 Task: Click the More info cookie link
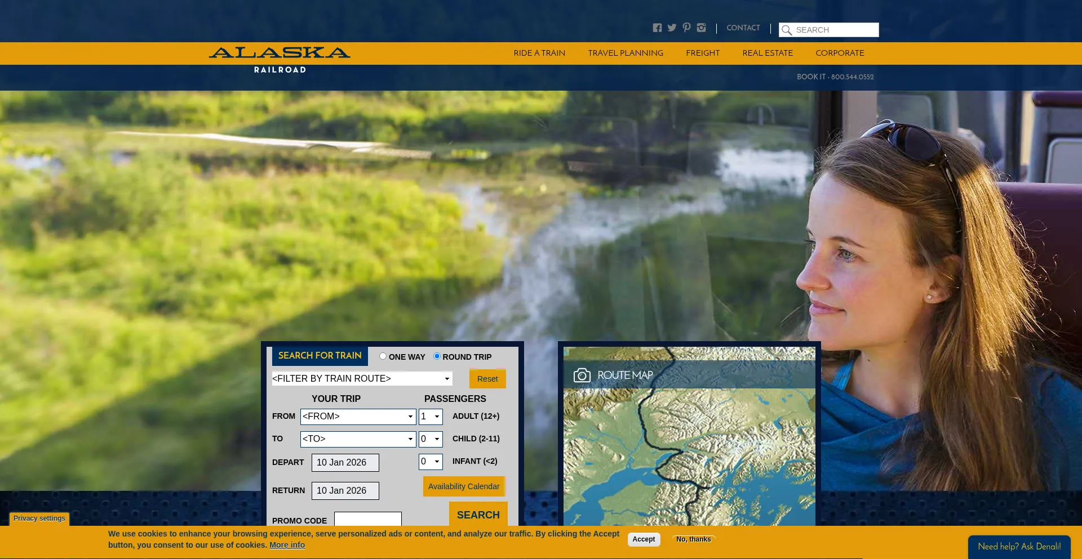[x=287, y=544]
